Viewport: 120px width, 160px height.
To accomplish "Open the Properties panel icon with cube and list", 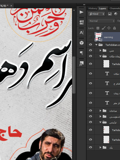I will [x=81, y=22].
